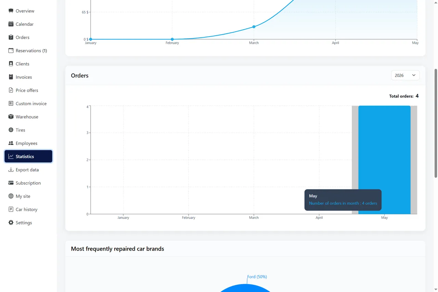The height and width of the screenshot is (292, 438).
Task: Open the Overview page
Action: (x=28, y=11)
